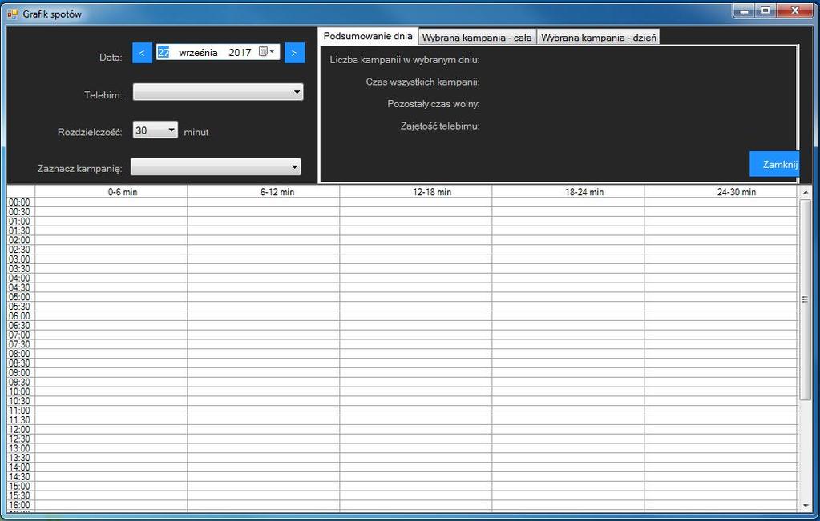
Task: Click the Czas wszystkich kampanii label
Action: click(x=422, y=82)
